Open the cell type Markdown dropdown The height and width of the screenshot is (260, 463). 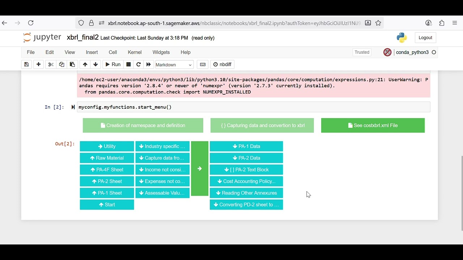174,65
